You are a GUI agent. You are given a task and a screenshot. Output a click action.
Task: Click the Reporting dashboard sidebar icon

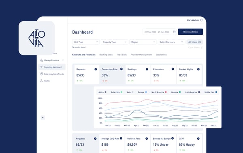click(x=41, y=67)
